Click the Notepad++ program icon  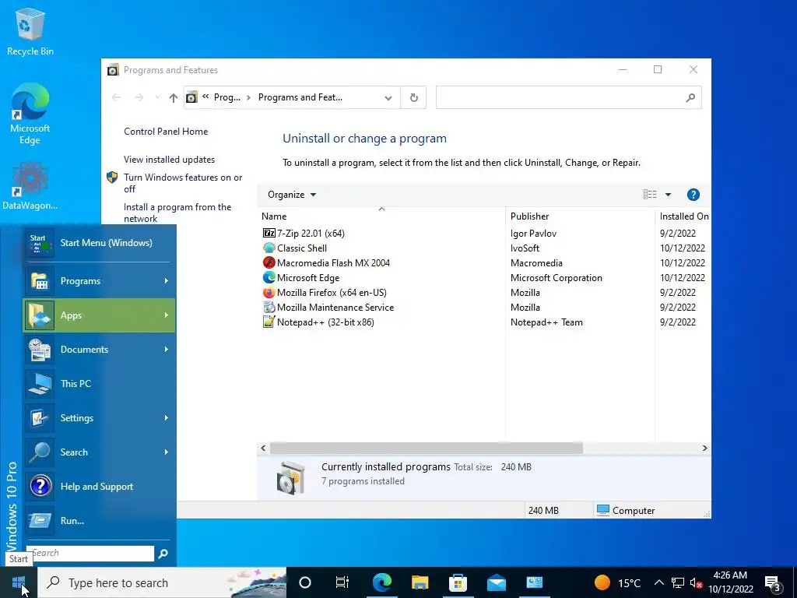pyautogui.click(x=269, y=322)
